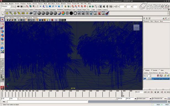This screenshot has height=106, width=170.
Task: Select the Scale tool
Action: 2,39
